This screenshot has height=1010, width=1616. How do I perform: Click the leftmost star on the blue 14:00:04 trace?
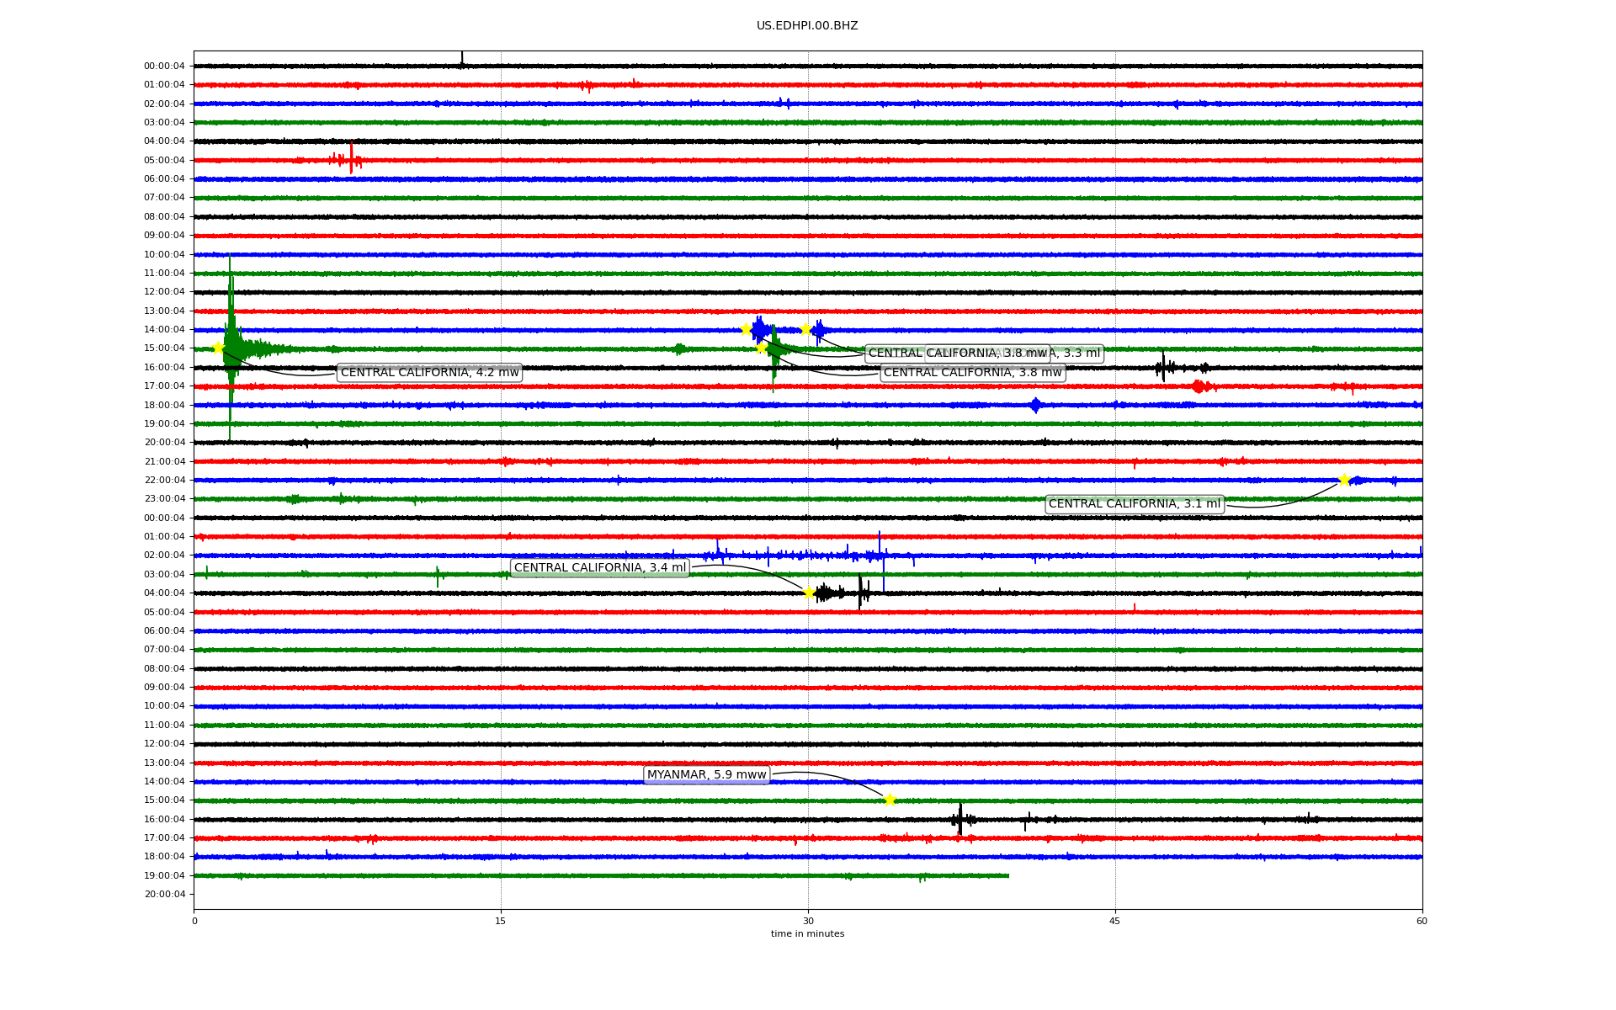(x=746, y=329)
